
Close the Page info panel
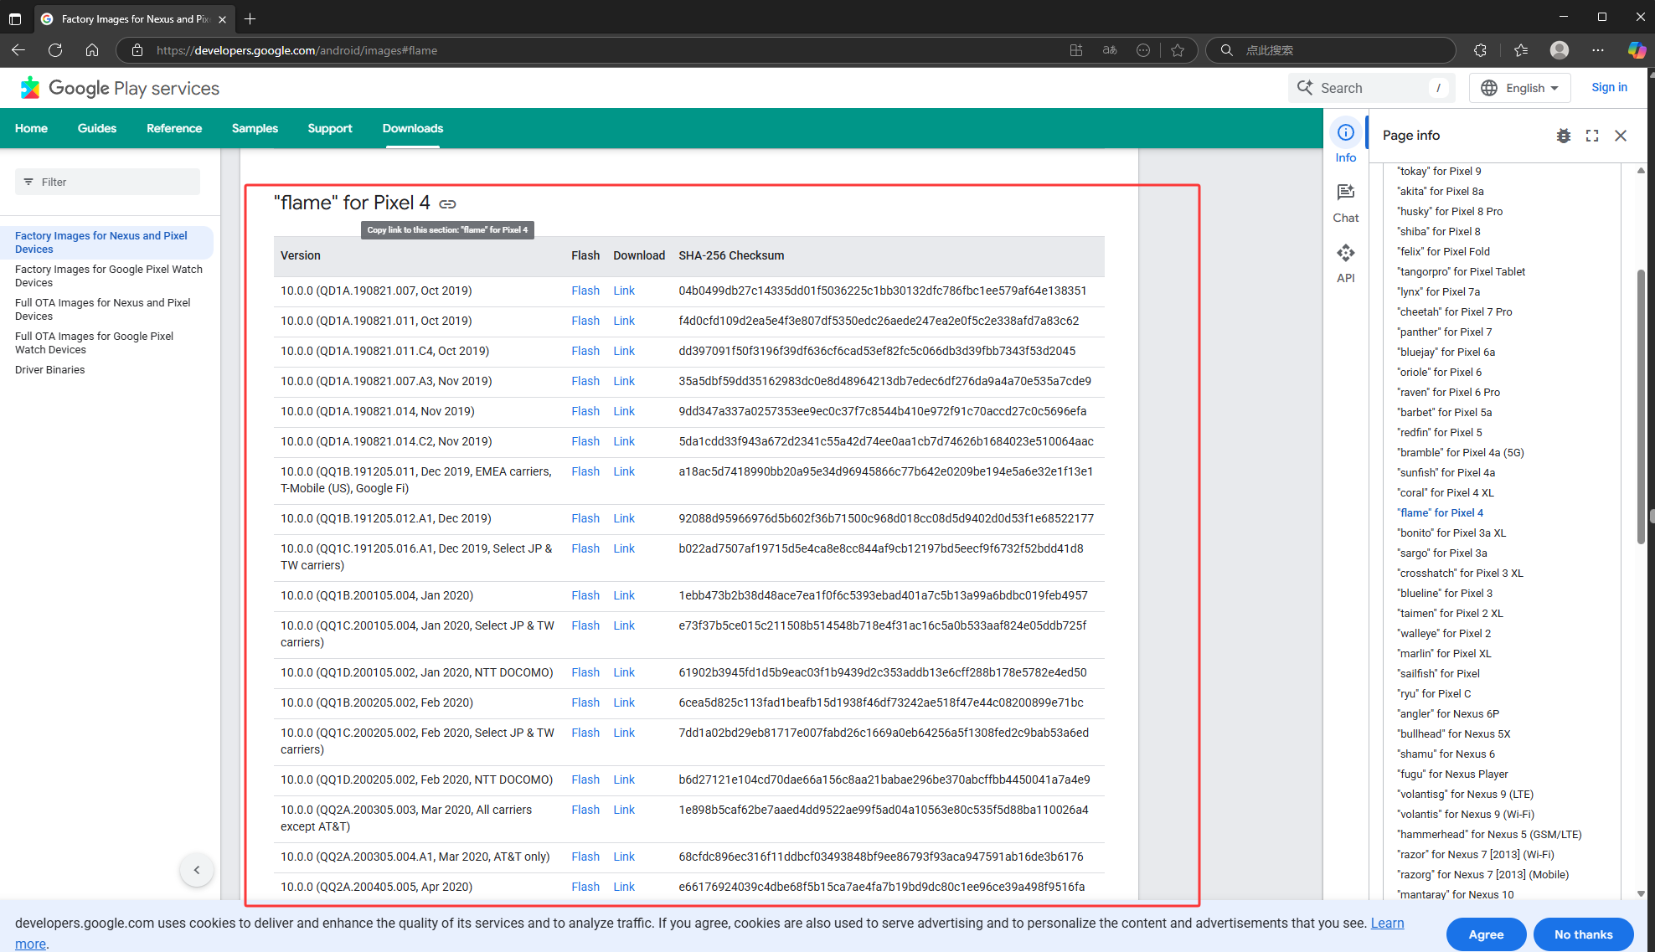click(x=1621, y=136)
